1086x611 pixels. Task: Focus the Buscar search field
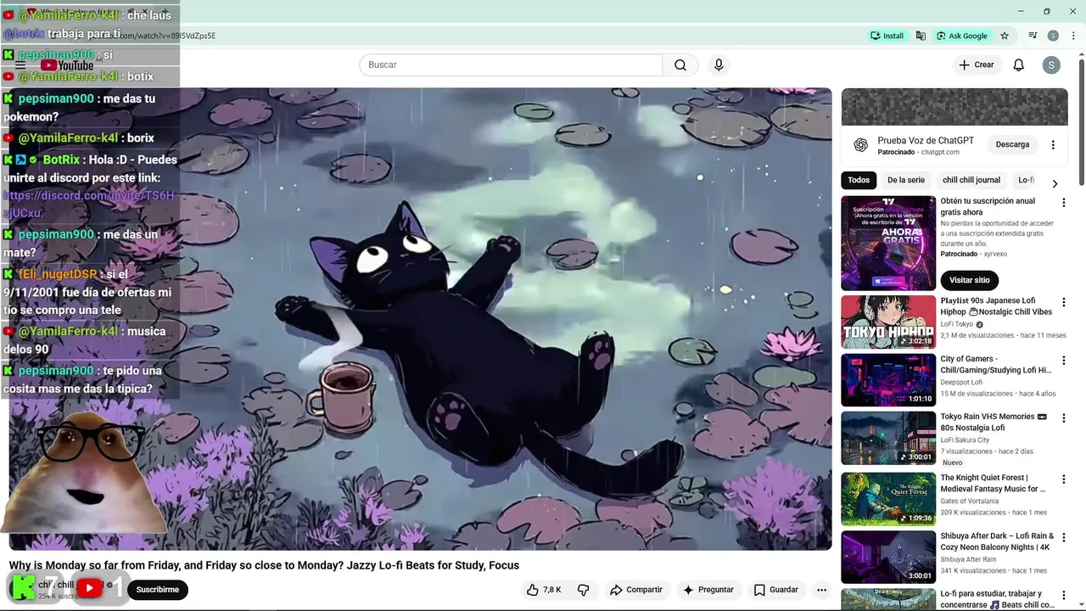point(511,65)
